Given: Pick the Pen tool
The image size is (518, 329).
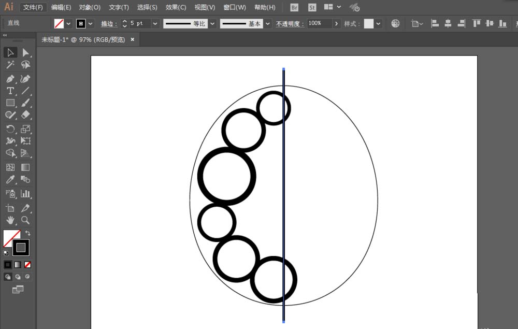Looking at the screenshot, I should coord(10,78).
